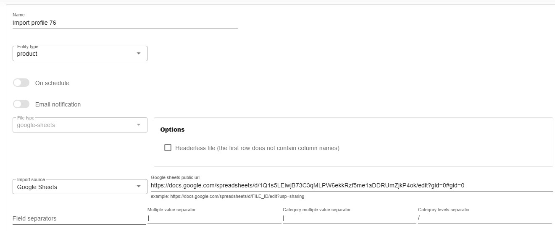Click the Category levels separator field

(484, 218)
